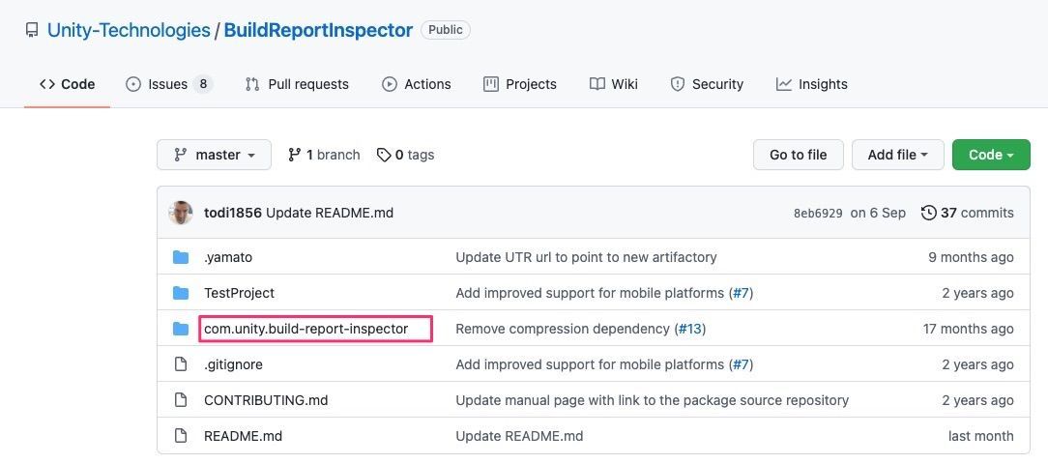Click the Issues circle-dot icon

[x=133, y=84]
